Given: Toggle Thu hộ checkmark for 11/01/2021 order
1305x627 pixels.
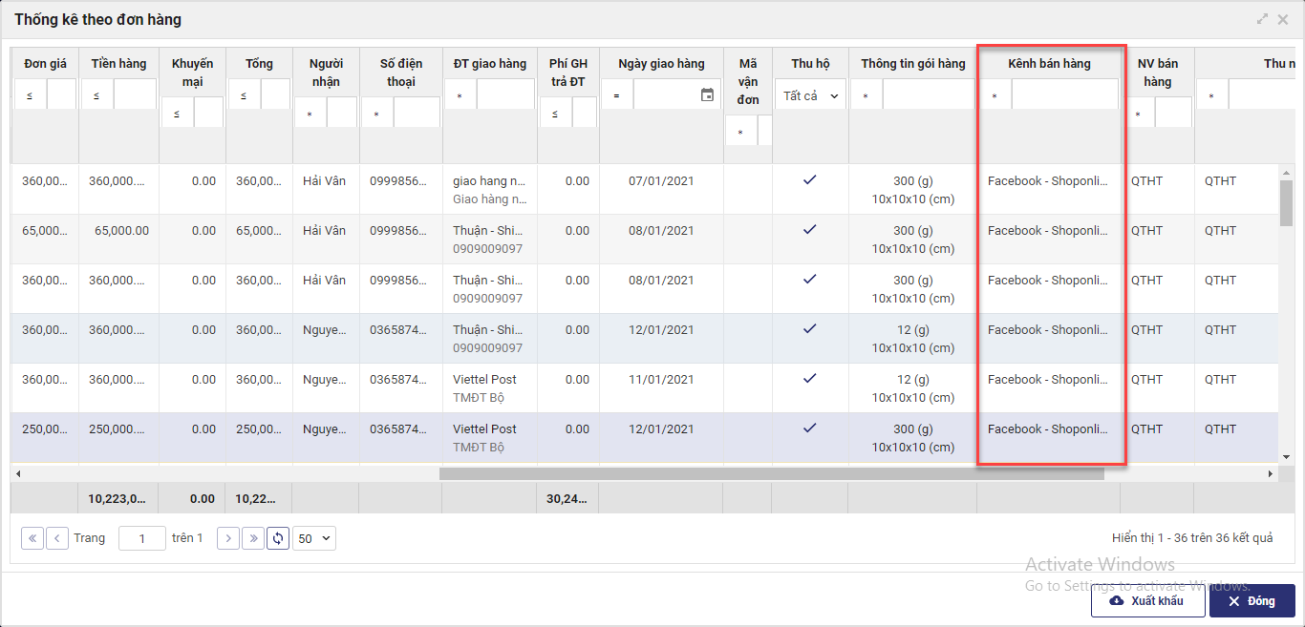Looking at the screenshot, I should coord(810,378).
